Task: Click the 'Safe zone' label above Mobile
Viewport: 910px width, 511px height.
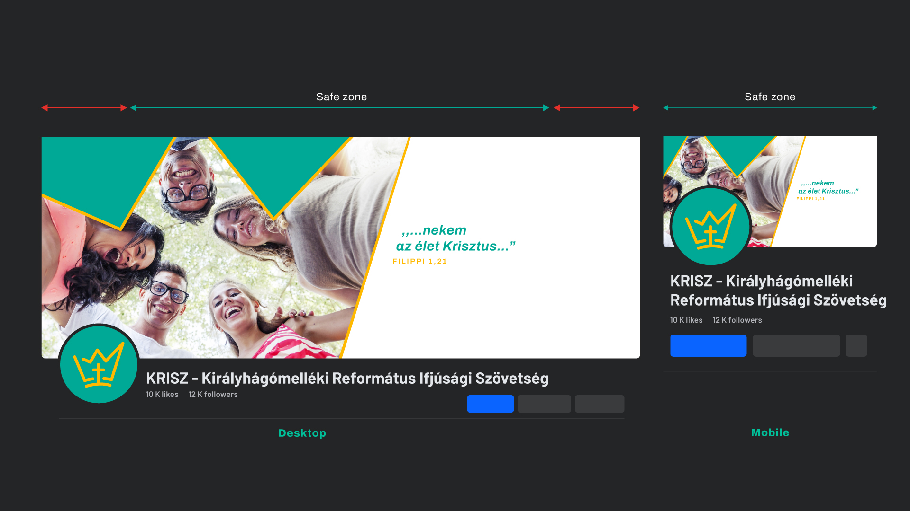Action: point(770,97)
